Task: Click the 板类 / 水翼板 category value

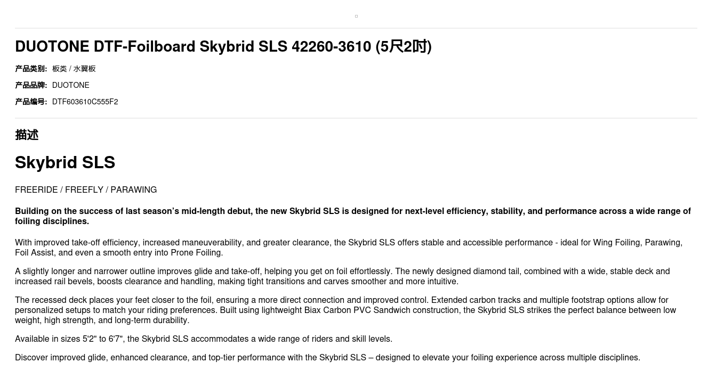Action: point(74,69)
